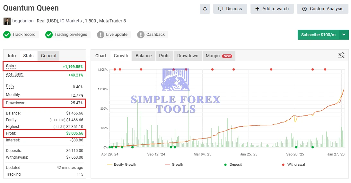The height and width of the screenshot is (183, 351).
Task: Click the Live update warning icon
Action: (x=101, y=35)
